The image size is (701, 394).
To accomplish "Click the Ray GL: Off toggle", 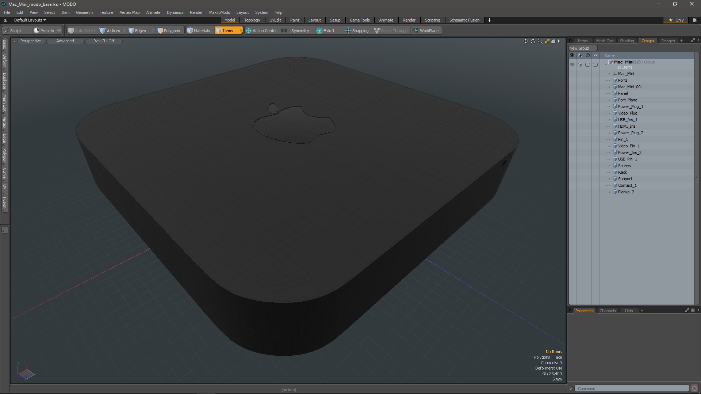I will click(104, 41).
